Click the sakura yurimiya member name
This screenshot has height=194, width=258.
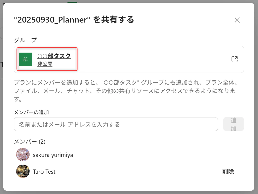click(x=53, y=155)
